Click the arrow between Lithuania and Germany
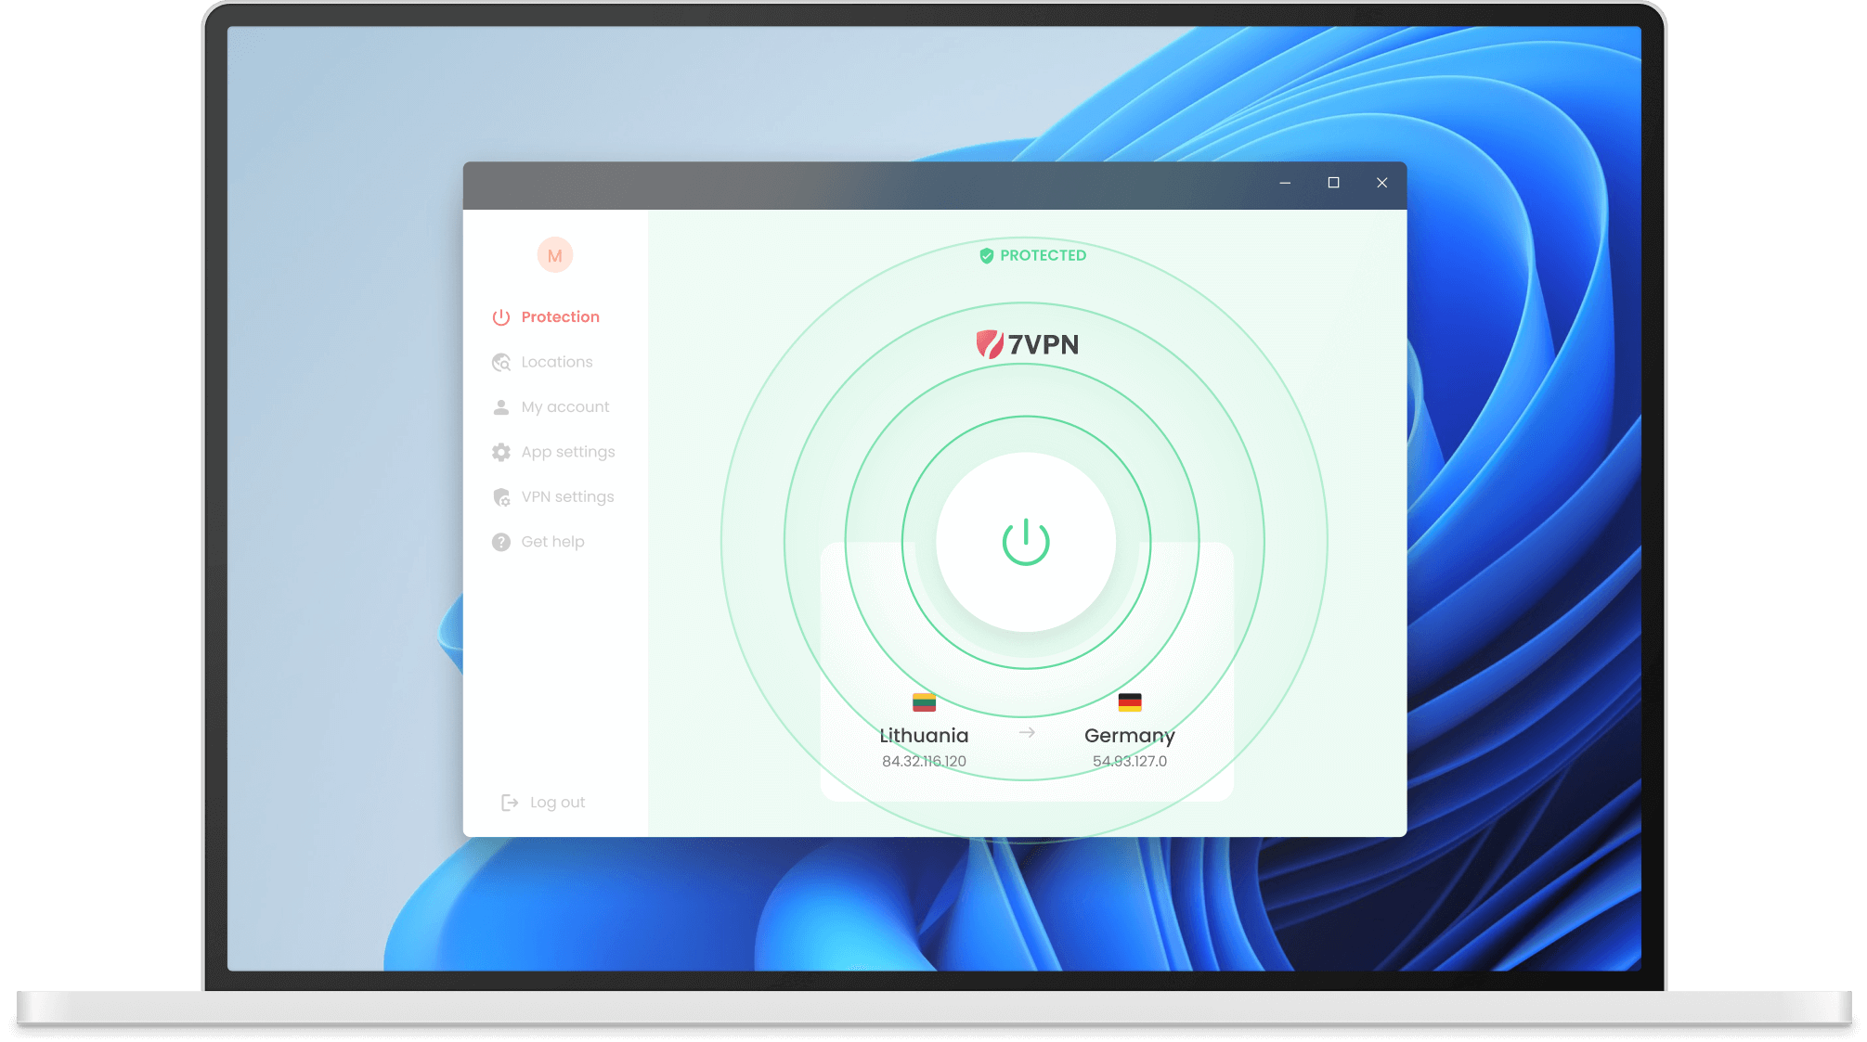 1027,733
